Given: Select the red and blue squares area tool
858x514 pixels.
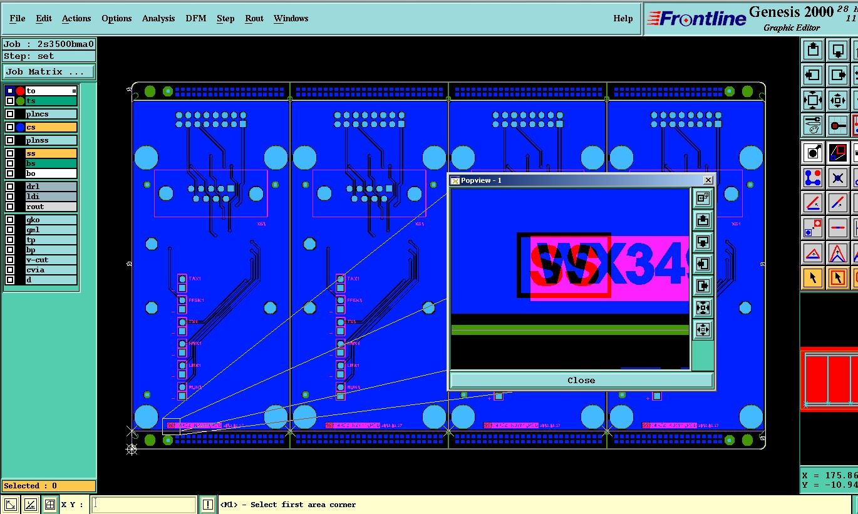Looking at the screenshot, I should click(838, 152).
